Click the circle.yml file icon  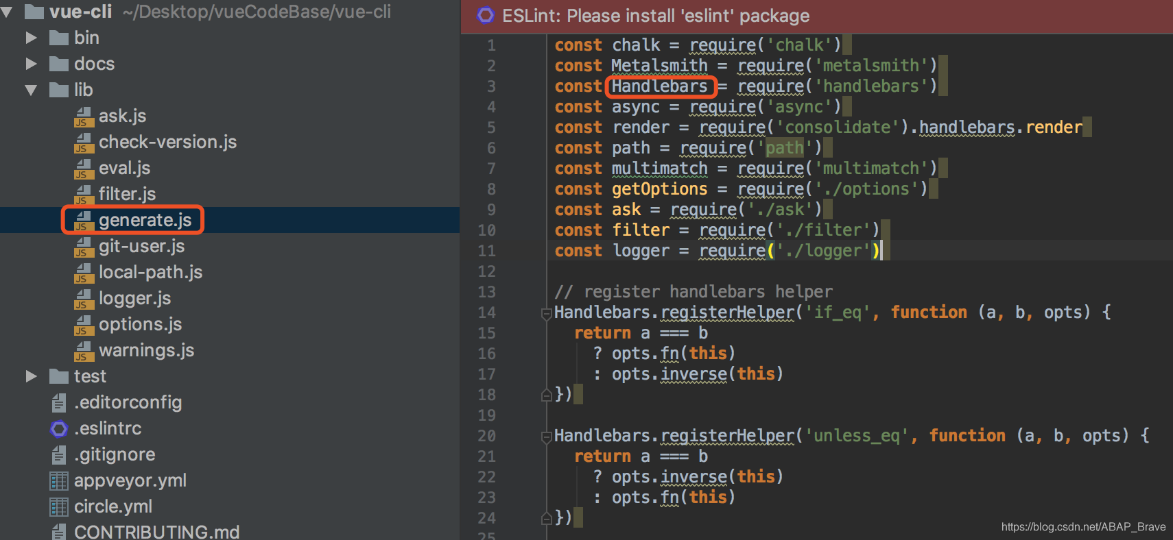coord(59,506)
